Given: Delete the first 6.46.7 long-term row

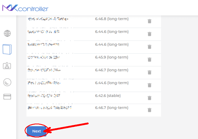Looking at the screenshot, I should click(x=149, y=72).
